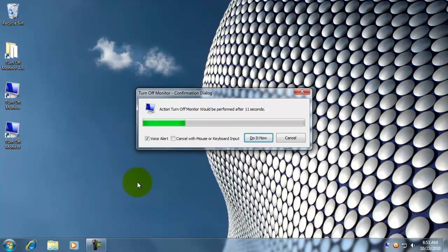
Task: Enable Cancel with Mouse or Keyboard Input
Action: coord(173,139)
